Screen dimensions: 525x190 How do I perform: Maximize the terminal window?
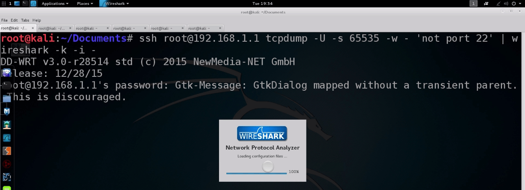click(511, 11)
